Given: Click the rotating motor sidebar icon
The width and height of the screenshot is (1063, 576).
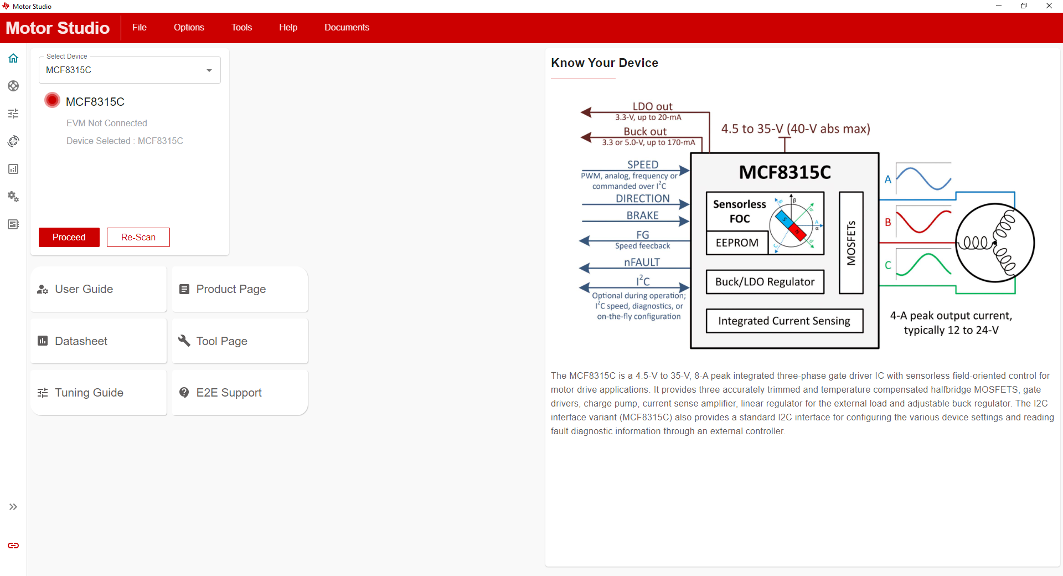Looking at the screenshot, I should pos(13,141).
